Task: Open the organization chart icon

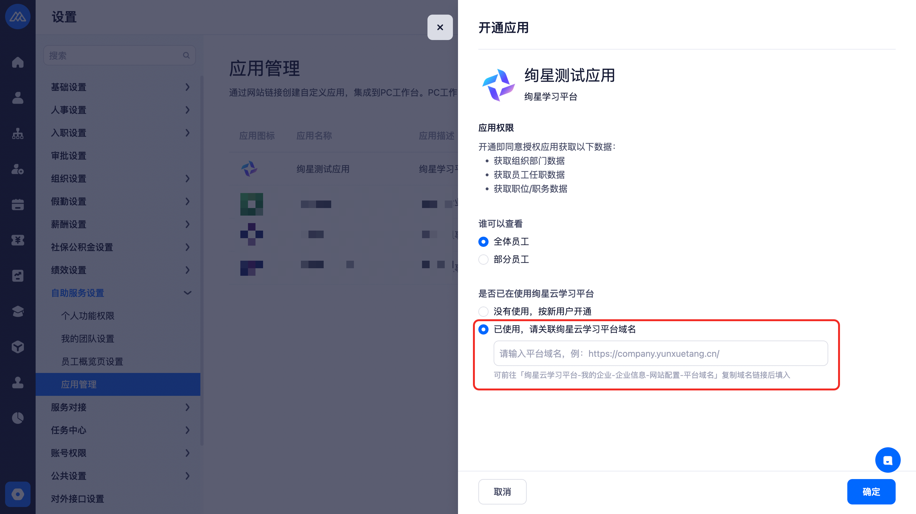Action: (18, 133)
